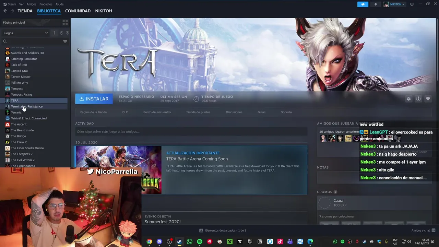Image resolution: width=439 pixels, height=247 pixels.
Task: Add TERA to favorites heart icon
Action: coord(428,99)
